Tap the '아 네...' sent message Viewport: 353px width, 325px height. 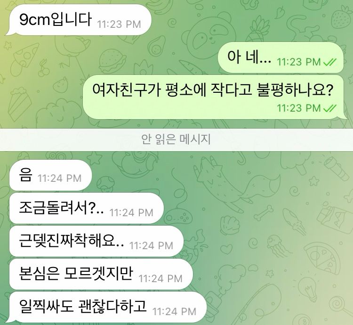281,57
